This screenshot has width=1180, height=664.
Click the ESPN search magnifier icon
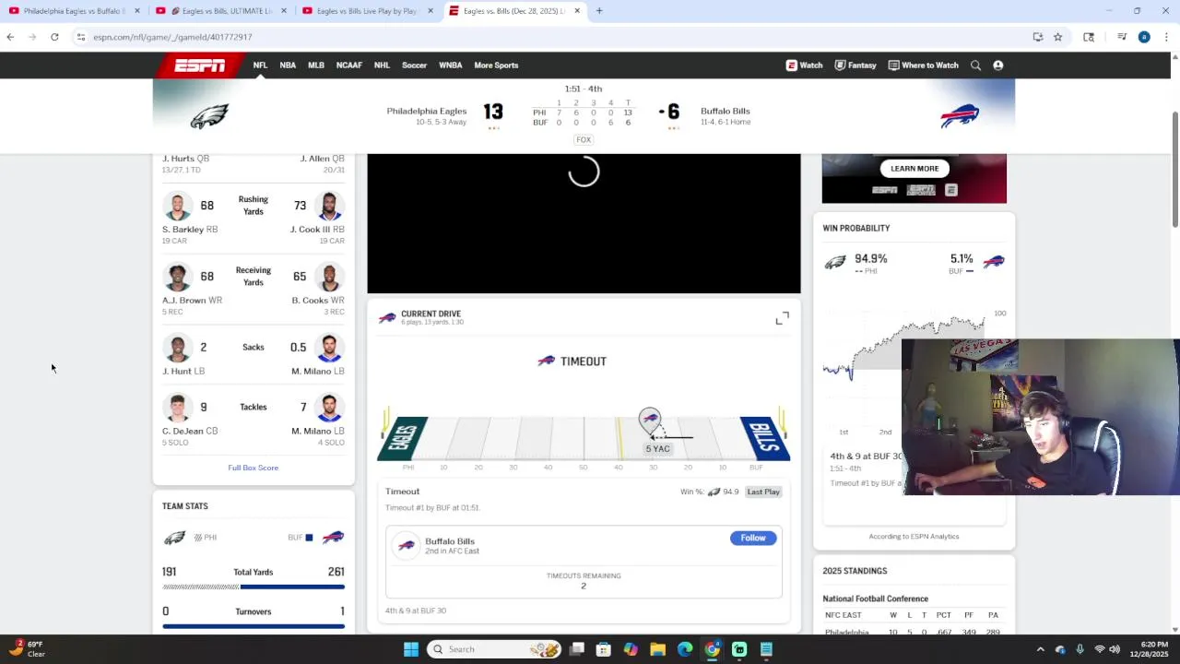click(975, 65)
